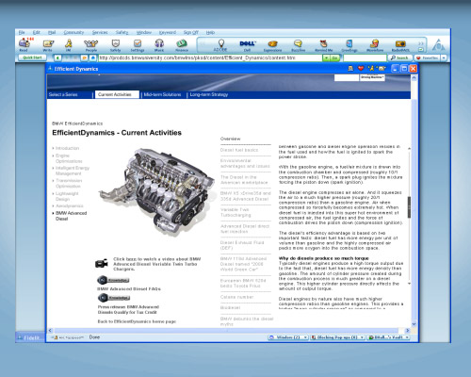Click Knowledge button above BMW Advanced Diesel FAQs
This screenshot has width=471, height=377.
(x=113, y=280)
